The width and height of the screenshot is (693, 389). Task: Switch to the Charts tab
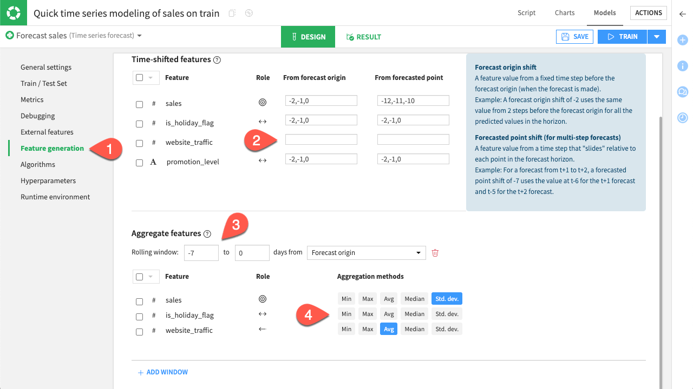click(565, 13)
